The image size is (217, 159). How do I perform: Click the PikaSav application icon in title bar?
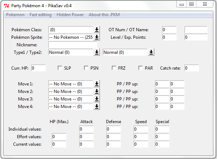pos(6,6)
